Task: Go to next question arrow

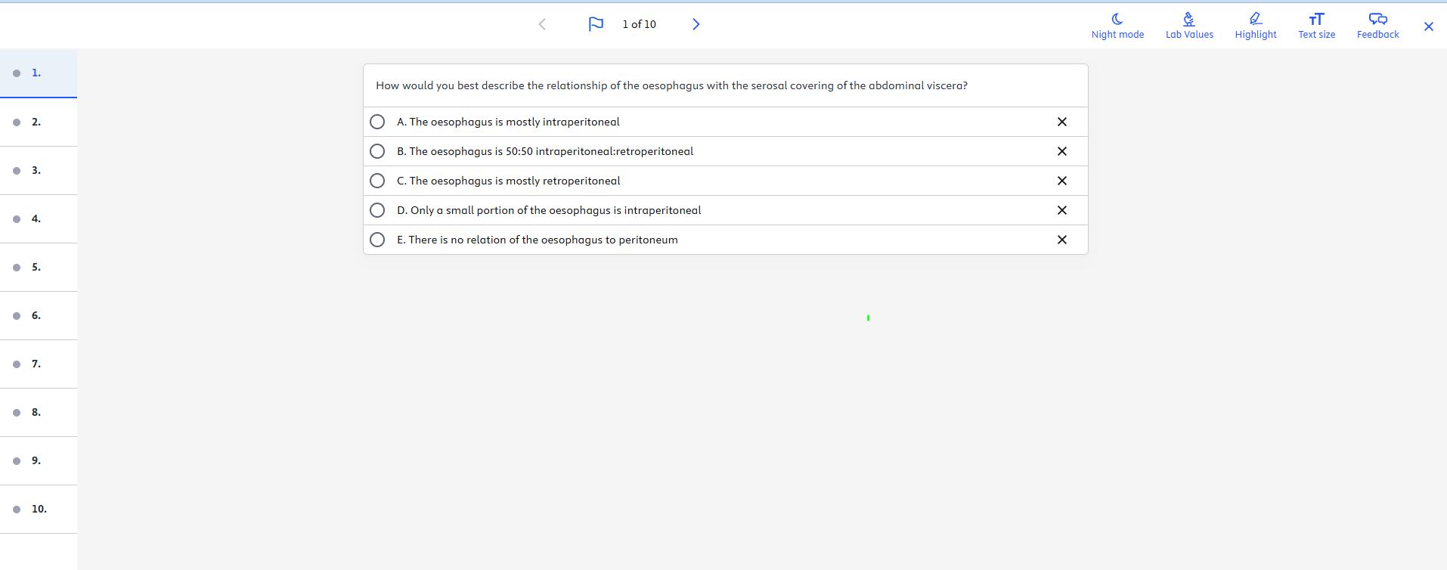Action: tap(696, 24)
